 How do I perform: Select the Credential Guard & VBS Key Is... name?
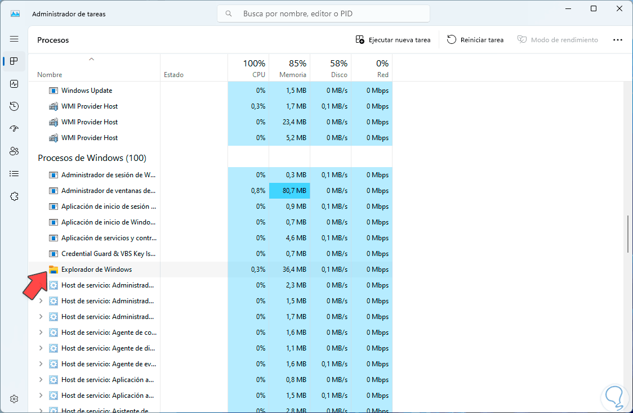pyautogui.click(x=108, y=254)
